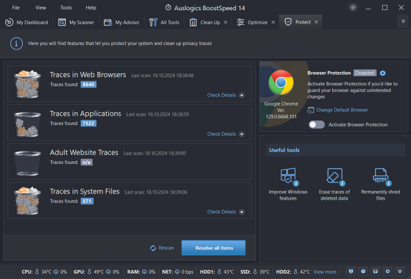The height and width of the screenshot is (279, 411).
Task: Open the tab overflow double-chevron dropdown
Action: tap(403, 21)
